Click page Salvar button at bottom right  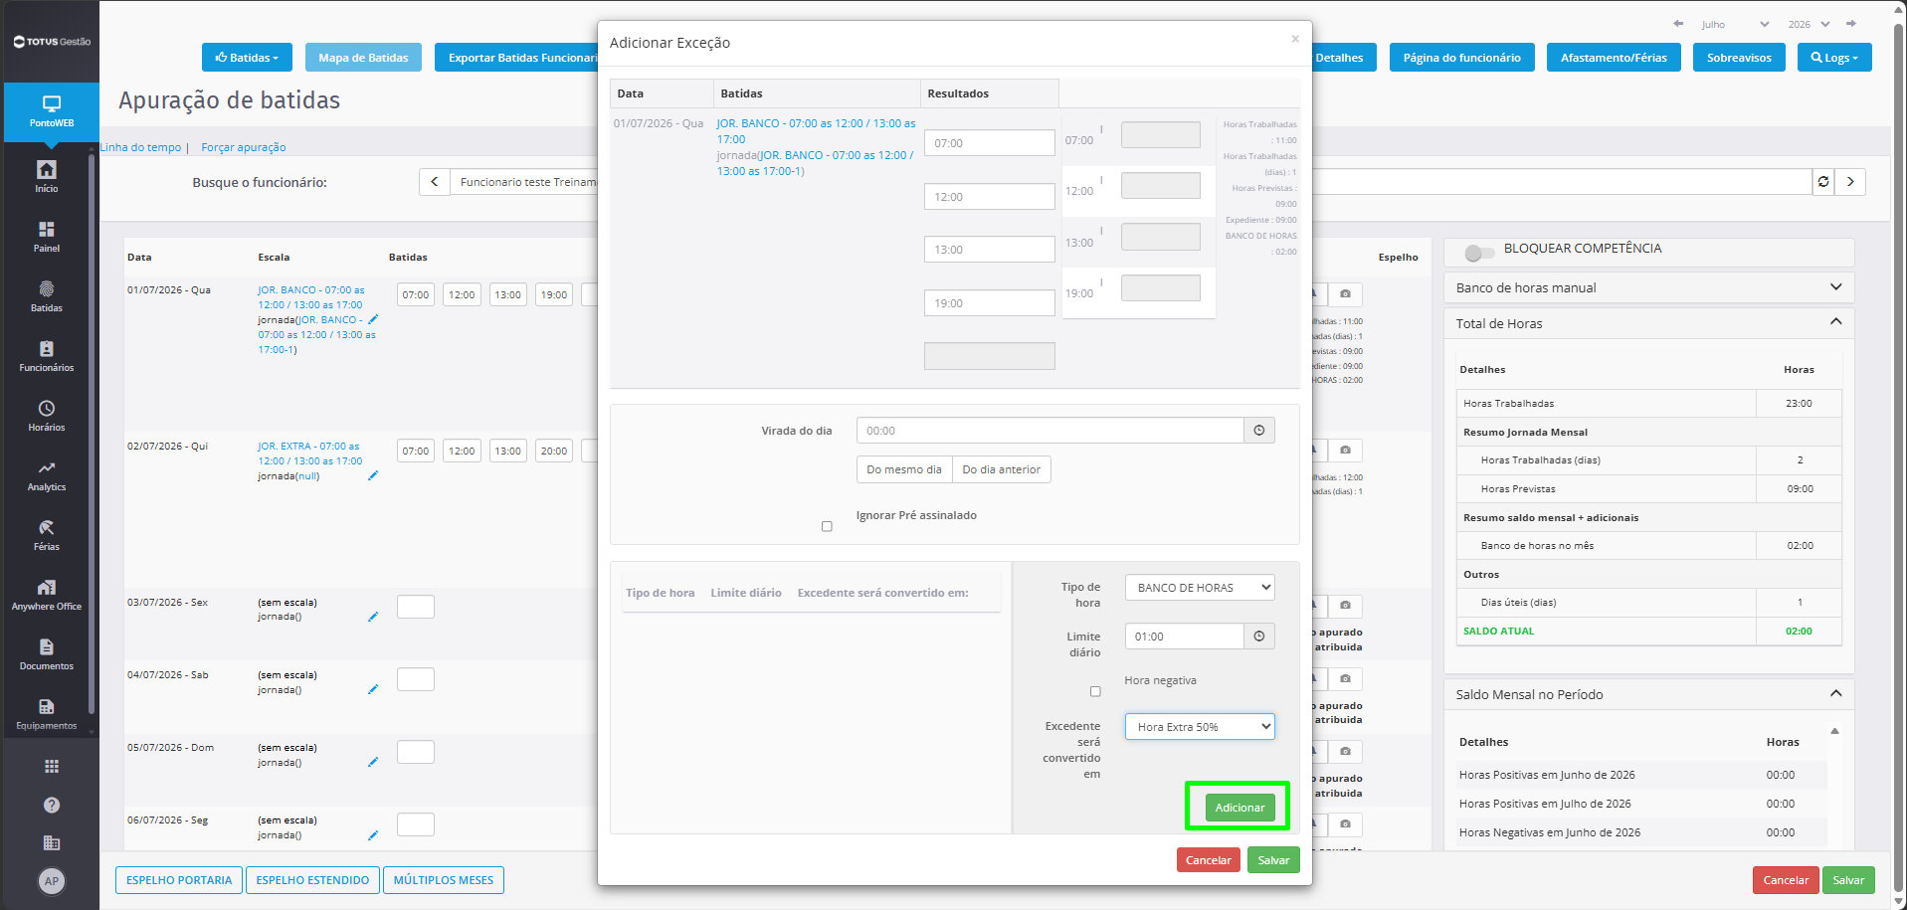pyautogui.click(x=1848, y=880)
